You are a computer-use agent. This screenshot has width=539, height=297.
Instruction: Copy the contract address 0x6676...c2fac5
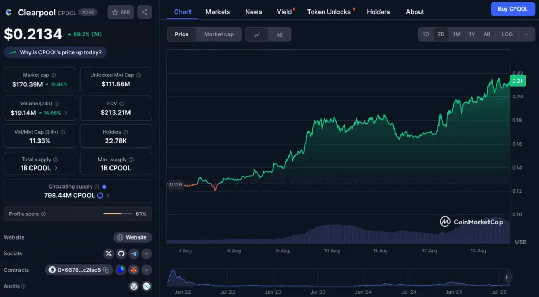(106, 270)
